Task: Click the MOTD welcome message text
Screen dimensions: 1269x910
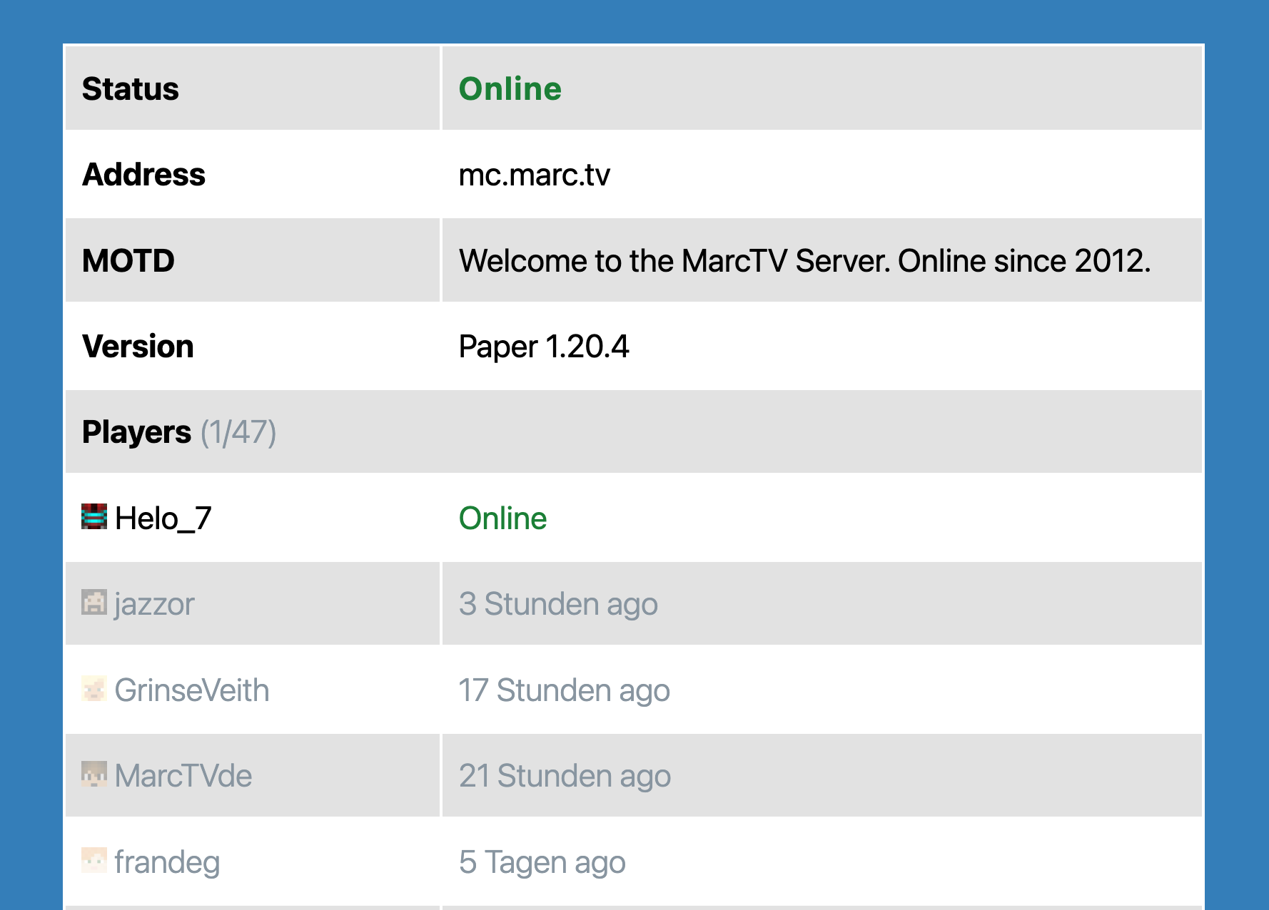Action: 805,261
